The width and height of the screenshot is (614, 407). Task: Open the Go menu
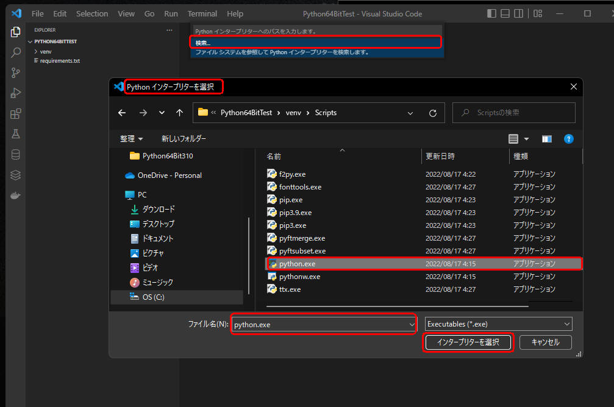pos(149,13)
